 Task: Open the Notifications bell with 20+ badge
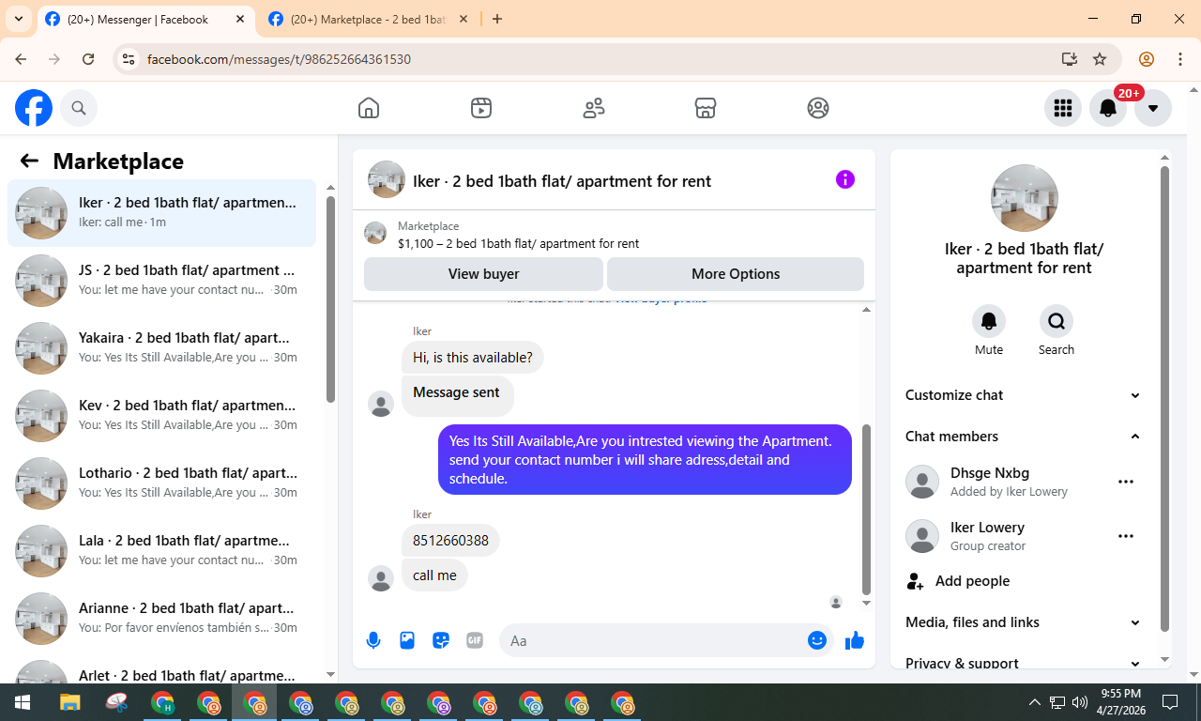[x=1108, y=108]
